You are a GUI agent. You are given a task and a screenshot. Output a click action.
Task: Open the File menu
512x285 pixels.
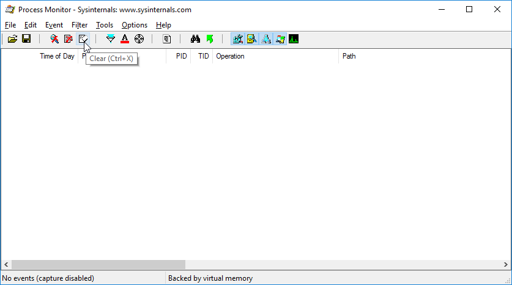[10, 25]
